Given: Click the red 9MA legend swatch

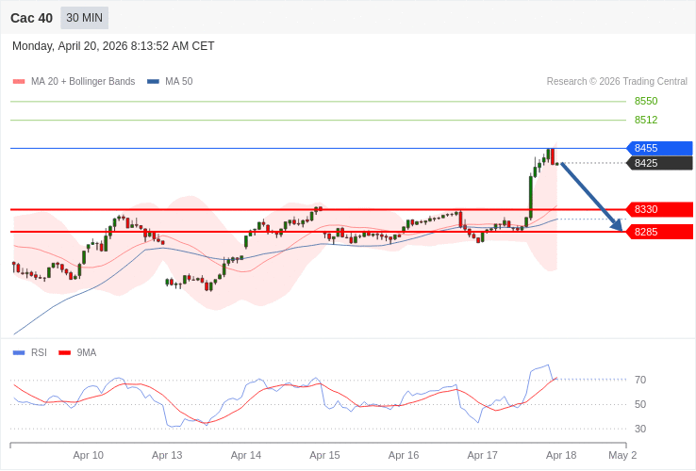Looking at the screenshot, I should pyautogui.click(x=64, y=353).
